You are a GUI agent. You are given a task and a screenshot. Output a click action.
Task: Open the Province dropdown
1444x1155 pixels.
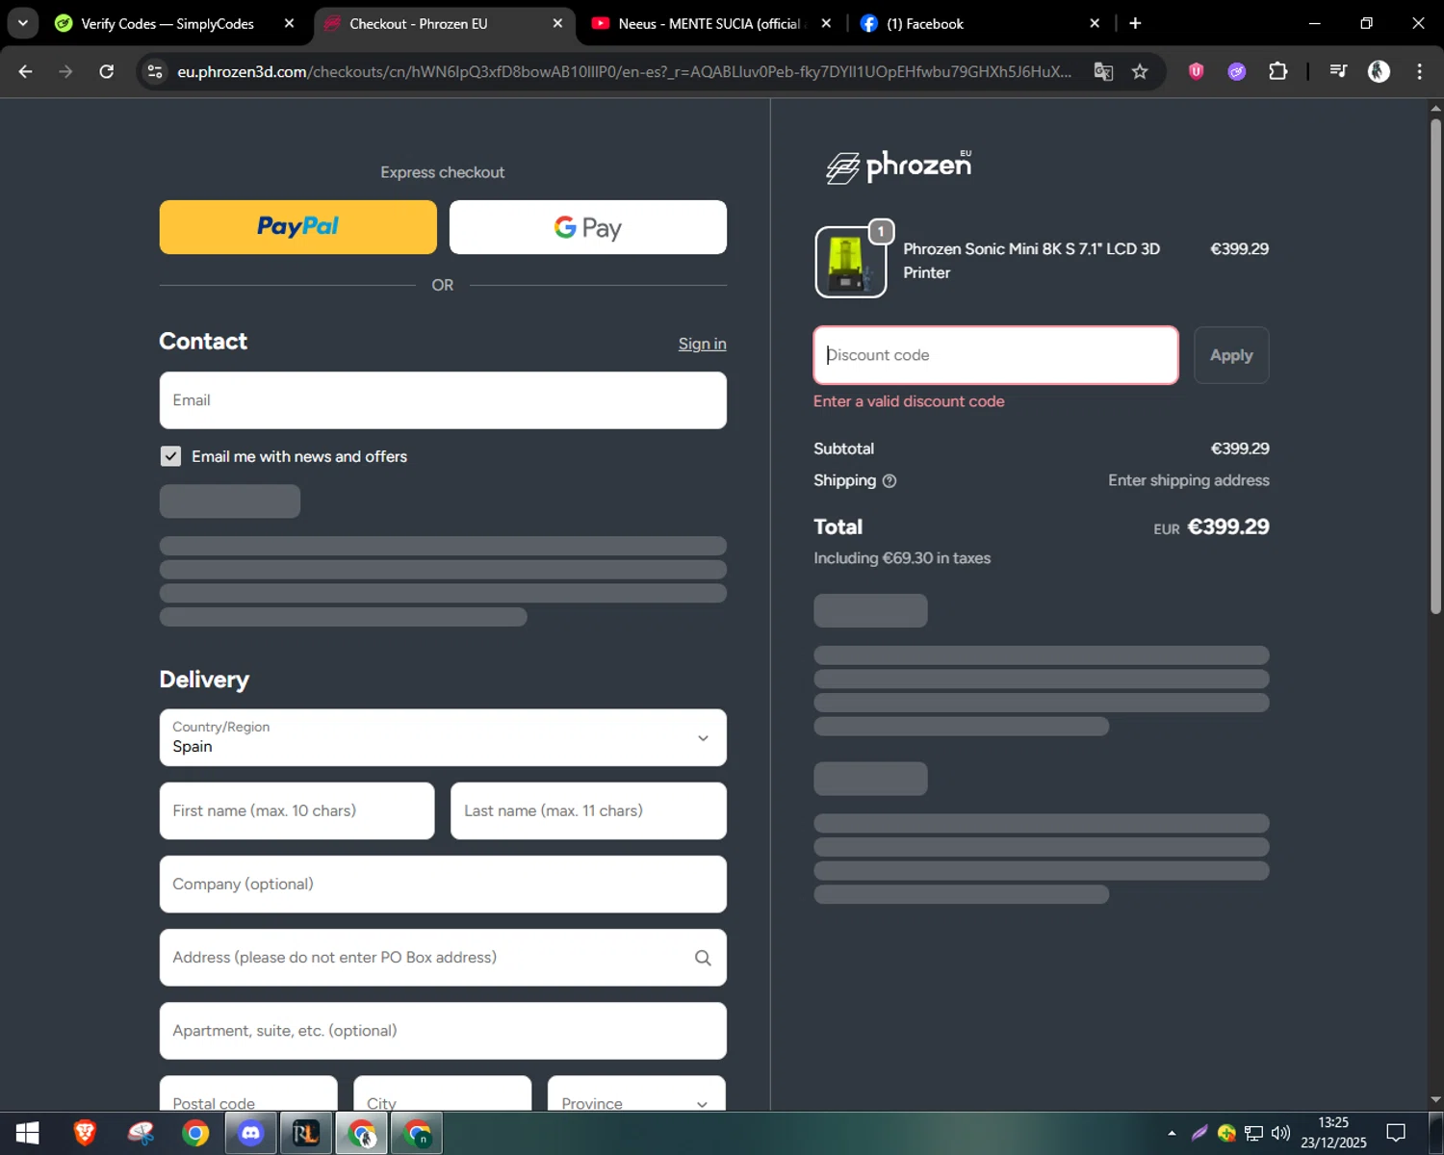click(636, 1093)
